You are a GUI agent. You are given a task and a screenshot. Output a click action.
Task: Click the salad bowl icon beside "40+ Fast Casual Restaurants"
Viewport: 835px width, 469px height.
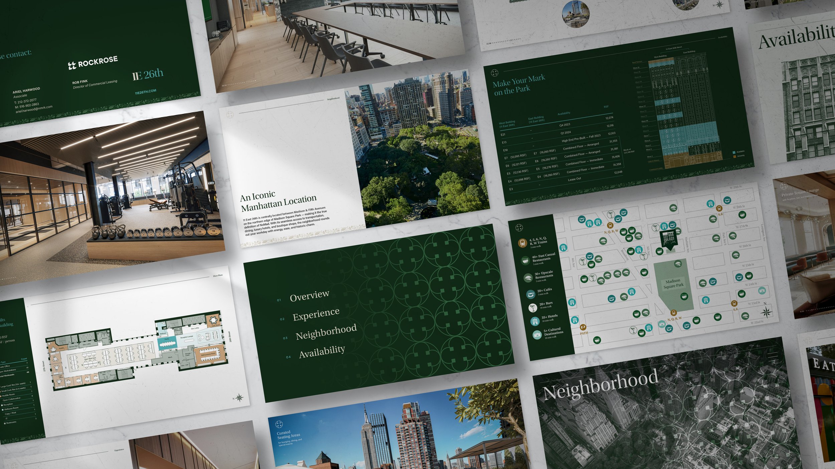coord(526,261)
